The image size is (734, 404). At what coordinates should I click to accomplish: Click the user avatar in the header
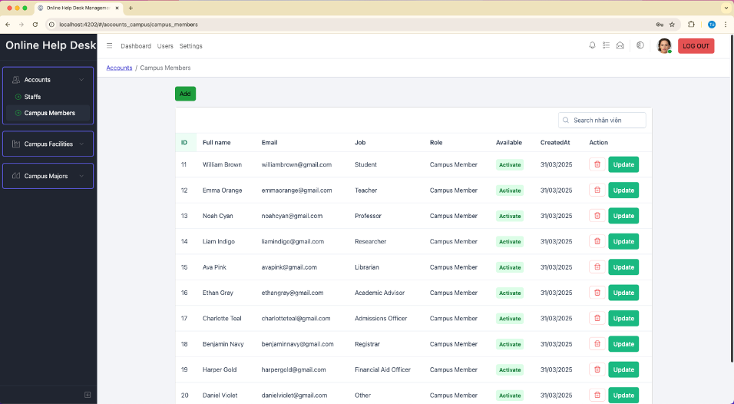664,46
